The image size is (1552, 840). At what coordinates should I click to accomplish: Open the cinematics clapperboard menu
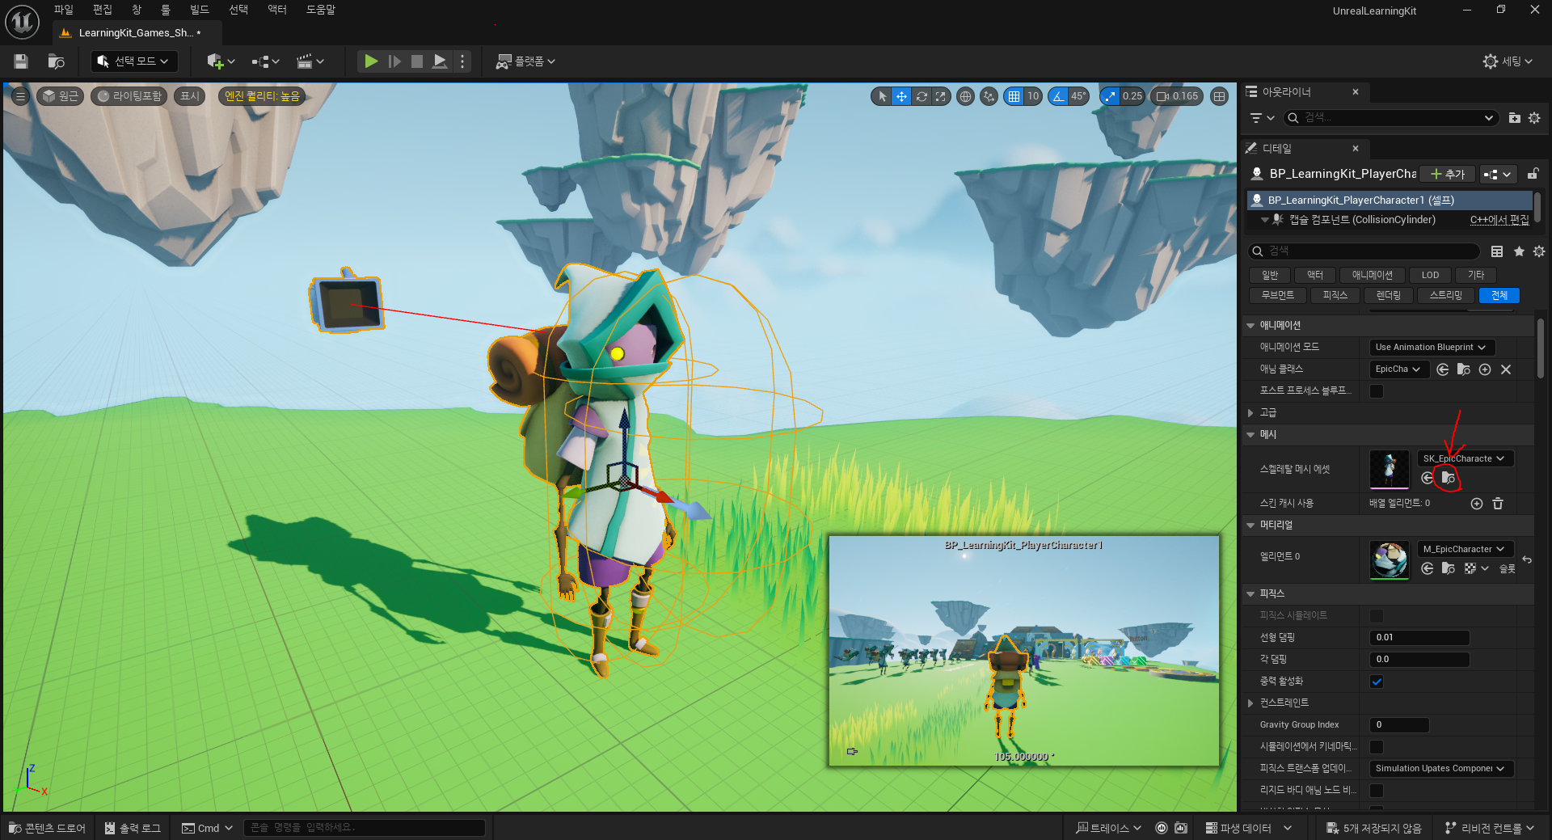coord(310,61)
